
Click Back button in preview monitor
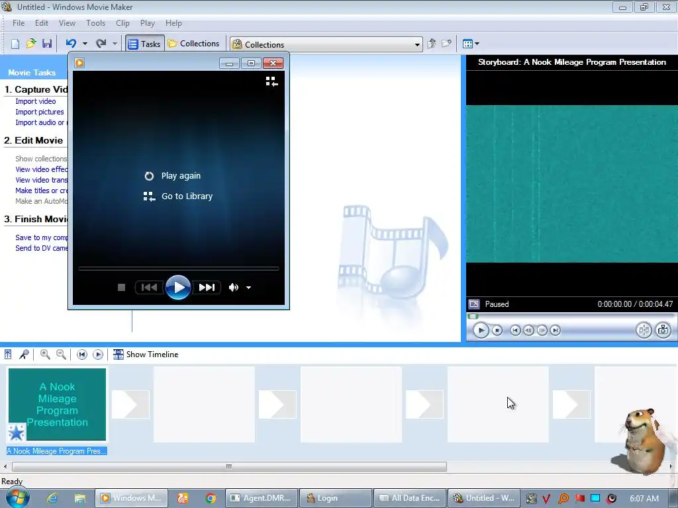pyautogui.click(x=515, y=331)
